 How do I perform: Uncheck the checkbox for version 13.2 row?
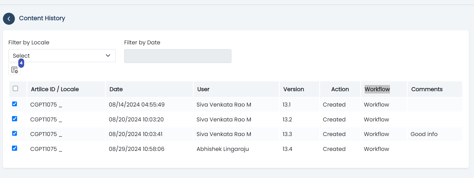pos(15,119)
